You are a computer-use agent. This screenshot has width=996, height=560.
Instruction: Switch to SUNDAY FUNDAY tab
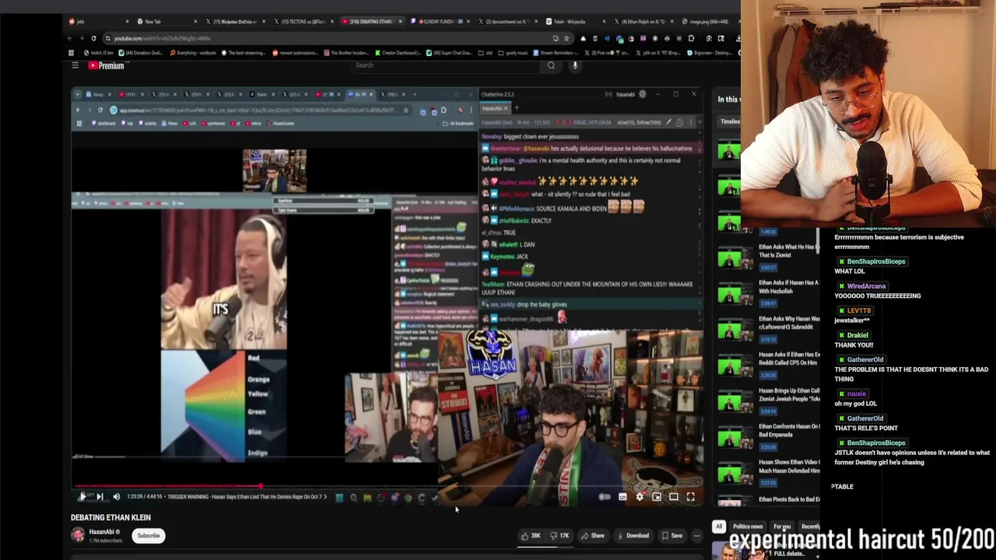(x=440, y=21)
